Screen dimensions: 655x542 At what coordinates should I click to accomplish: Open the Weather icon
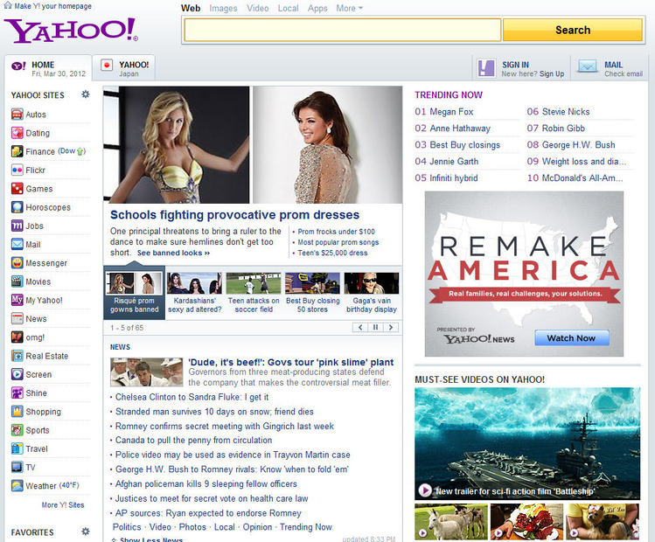pyautogui.click(x=17, y=486)
